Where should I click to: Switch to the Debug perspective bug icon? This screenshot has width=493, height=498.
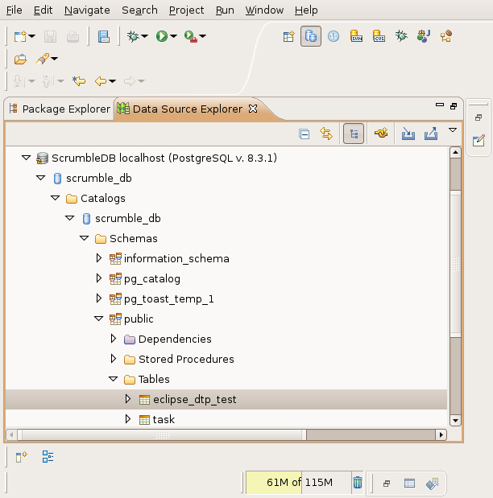pyautogui.click(x=401, y=36)
